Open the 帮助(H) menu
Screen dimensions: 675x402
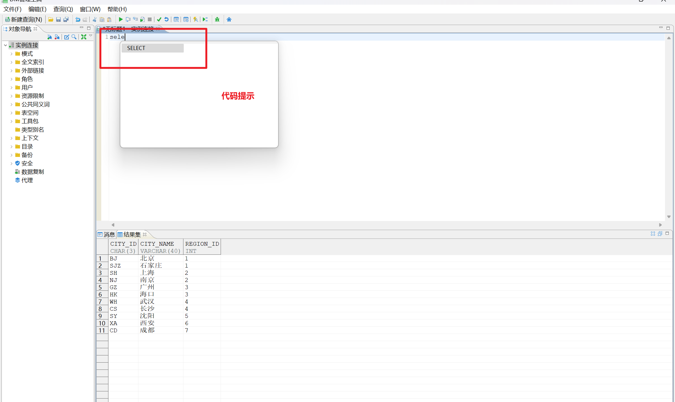(117, 9)
